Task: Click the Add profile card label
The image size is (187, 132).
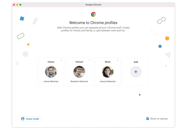Action: pos(136,62)
